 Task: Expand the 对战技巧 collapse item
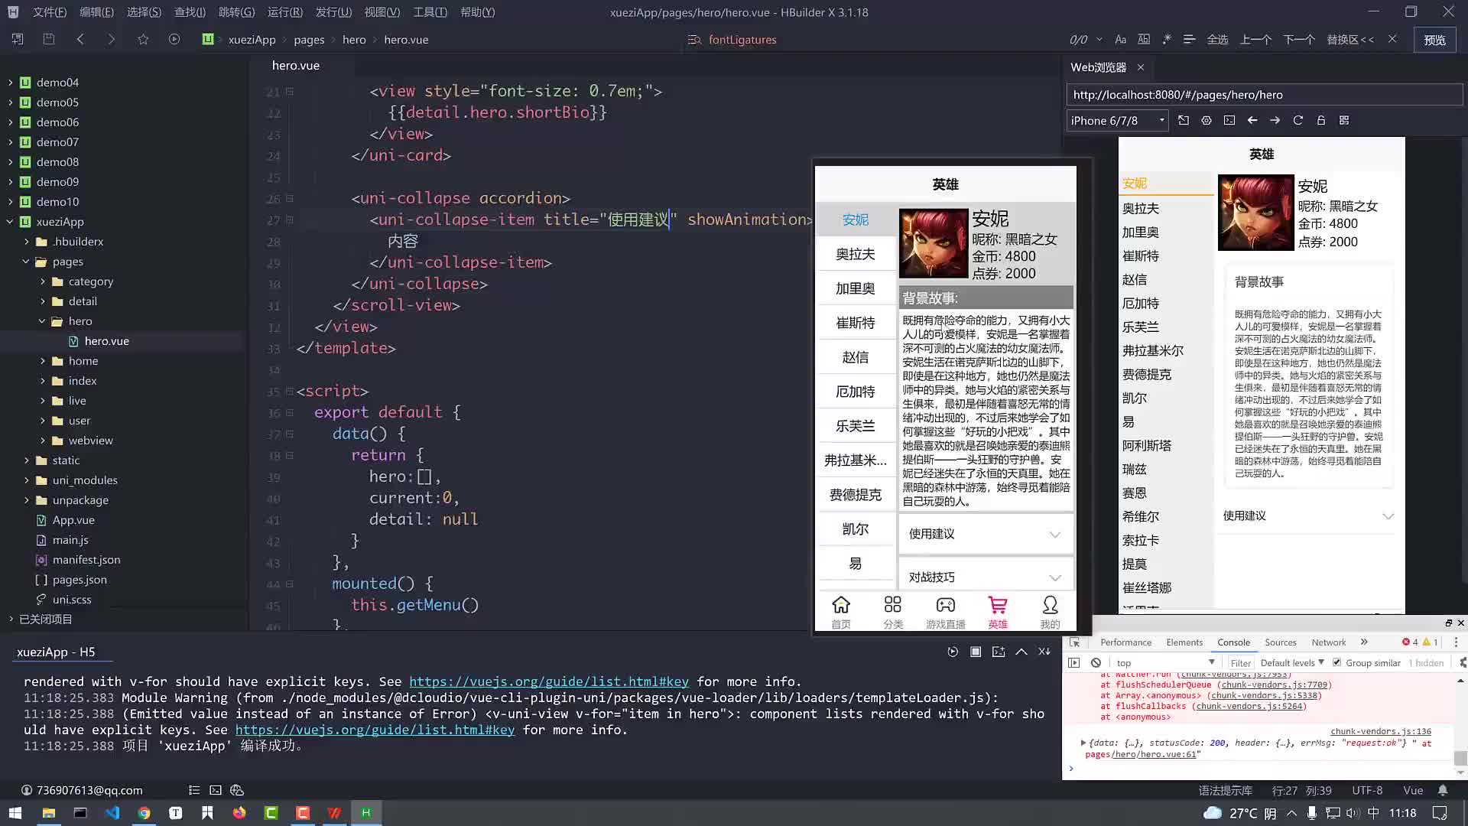tap(983, 577)
